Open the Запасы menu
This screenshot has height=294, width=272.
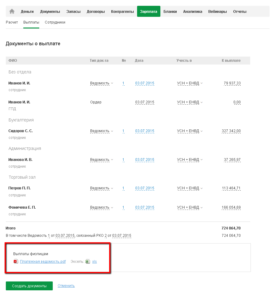[73, 11]
